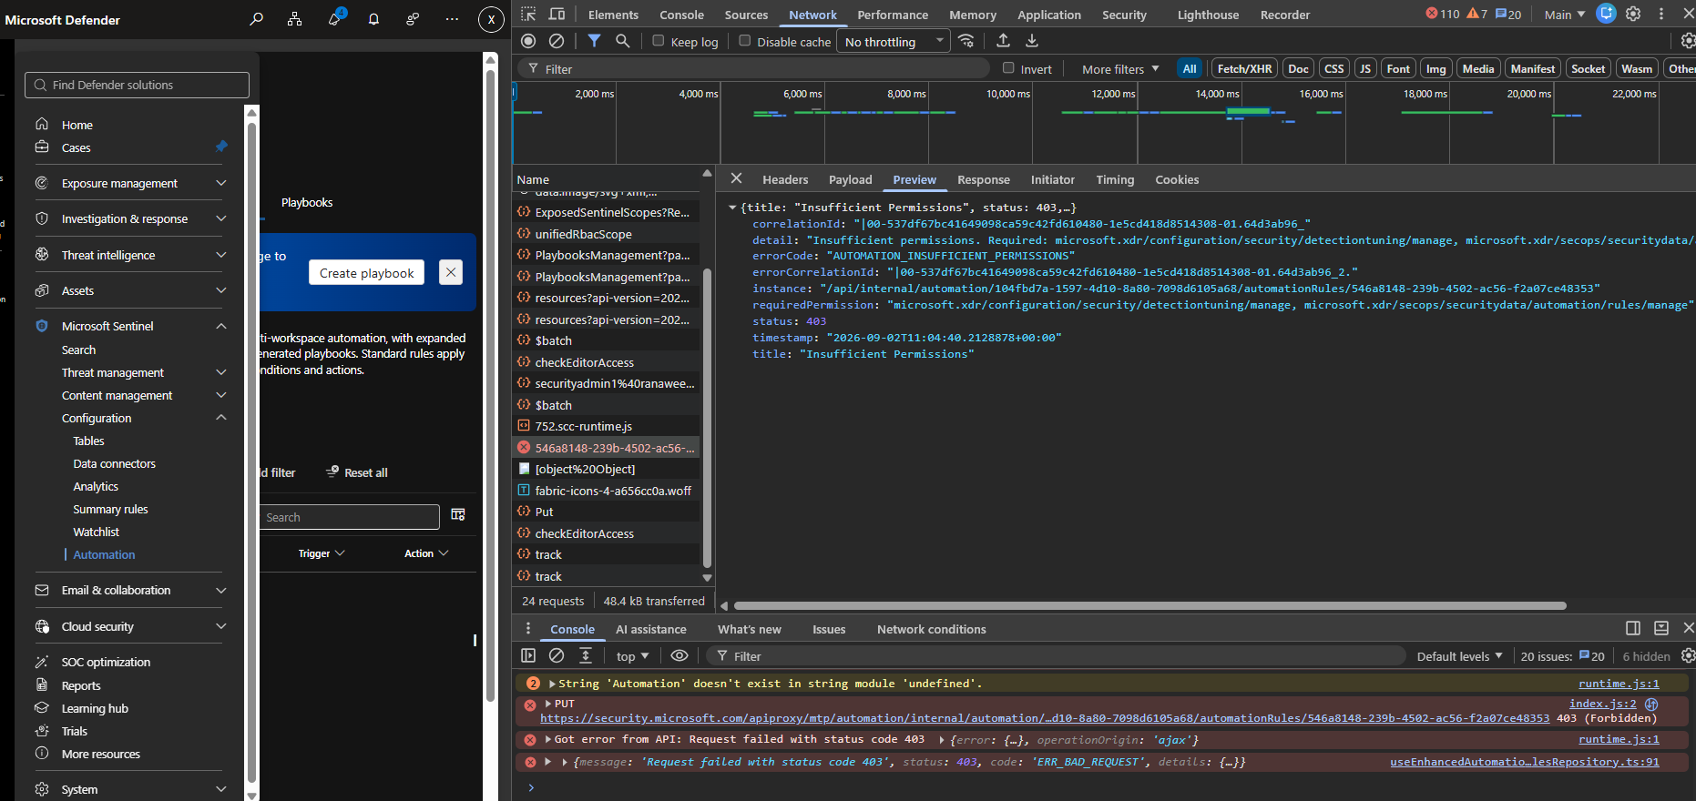
Task: Click the import HAR upload icon
Action: point(1003,41)
